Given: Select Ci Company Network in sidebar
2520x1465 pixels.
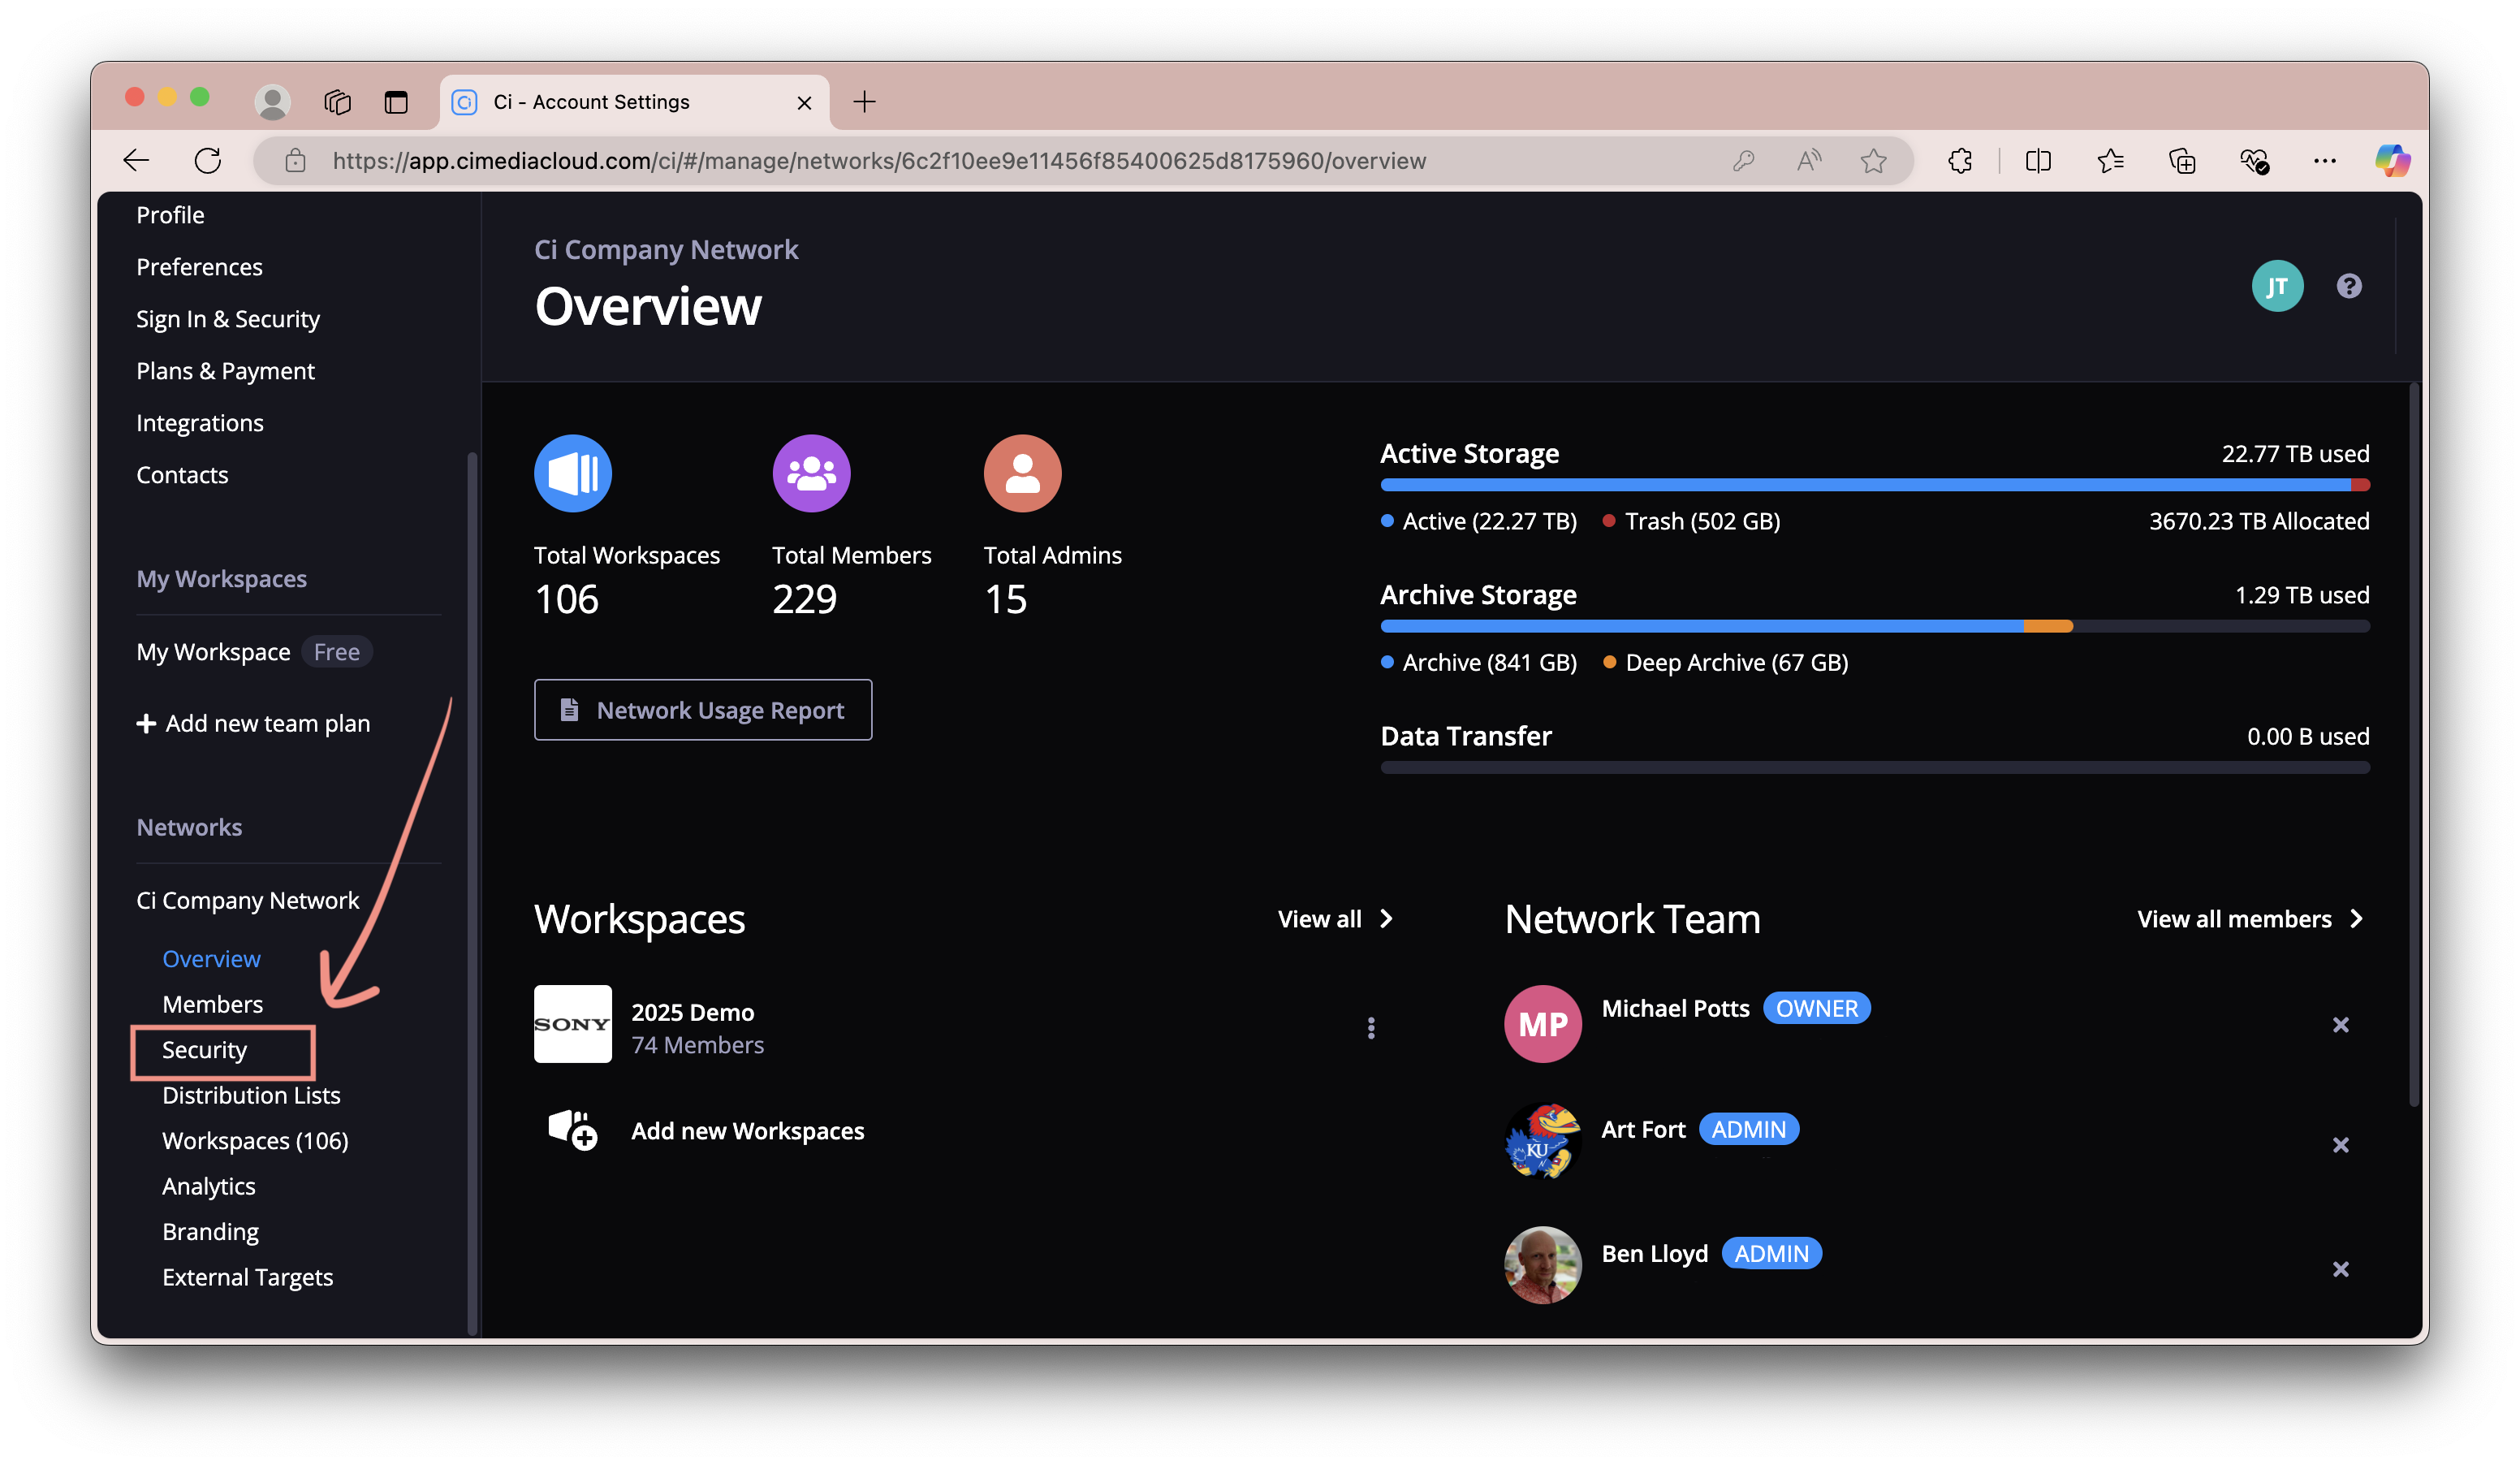Looking at the screenshot, I should coord(247,900).
